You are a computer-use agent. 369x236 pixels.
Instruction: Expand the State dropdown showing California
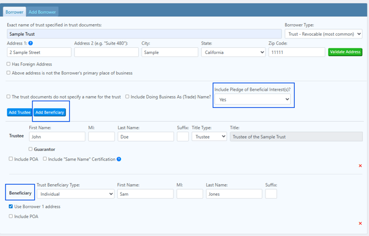(233, 52)
